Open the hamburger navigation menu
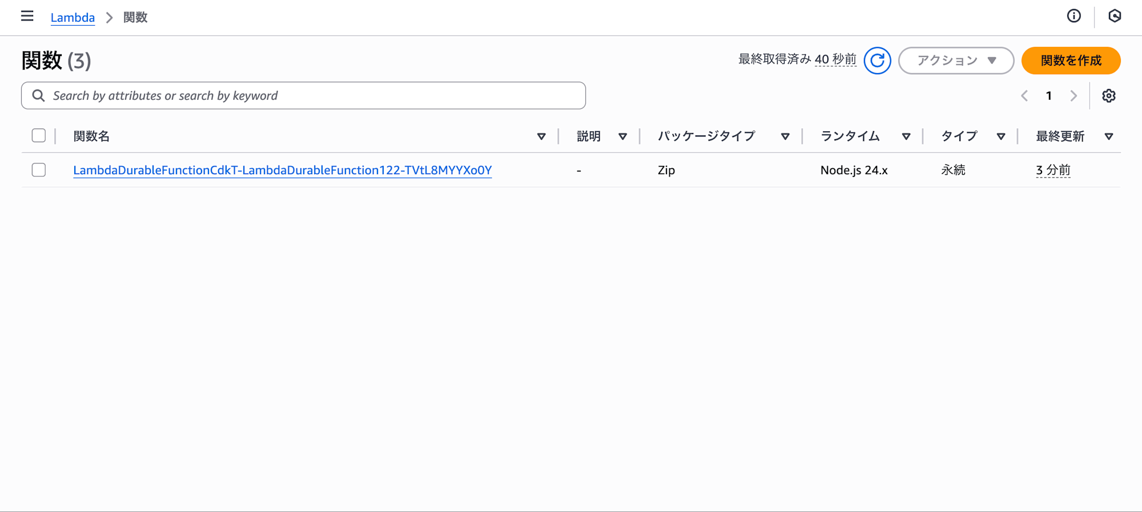Viewport: 1142px width, 512px height. [x=27, y=17]
